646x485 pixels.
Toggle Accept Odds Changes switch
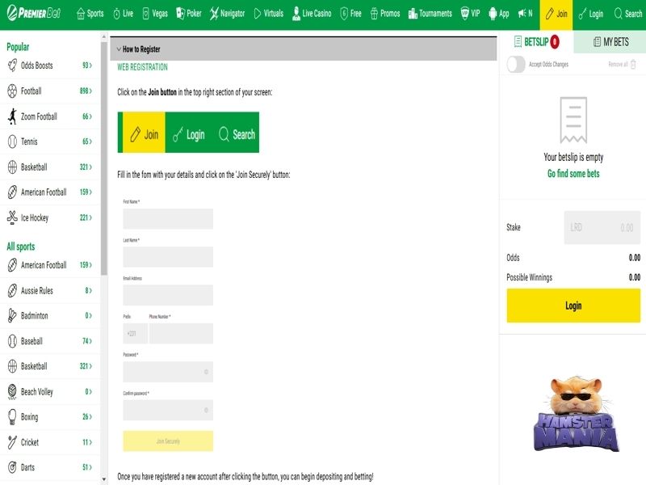tap(516, 65)
